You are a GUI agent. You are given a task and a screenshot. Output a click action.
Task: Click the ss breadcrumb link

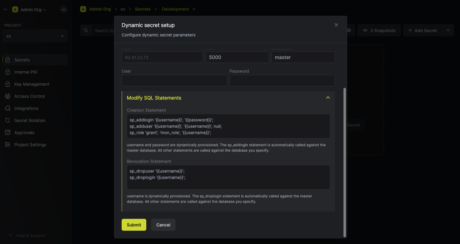123,9
